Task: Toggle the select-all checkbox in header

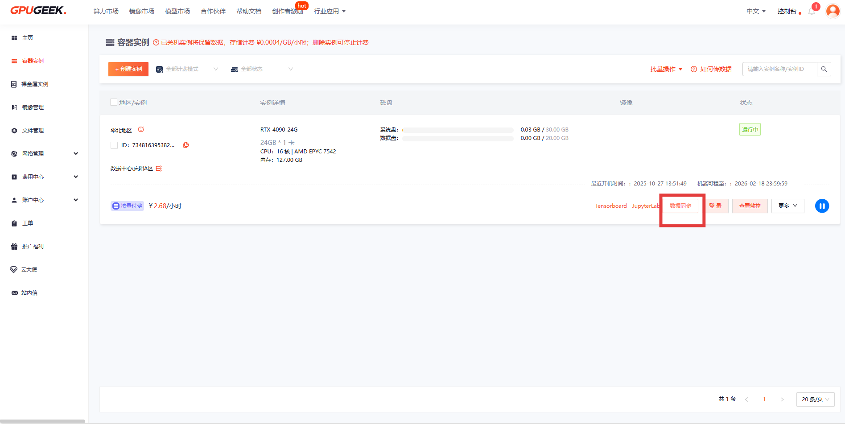Action: tap(114, 103)
